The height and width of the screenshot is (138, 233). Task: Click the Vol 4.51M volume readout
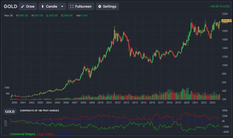[82, 16]
